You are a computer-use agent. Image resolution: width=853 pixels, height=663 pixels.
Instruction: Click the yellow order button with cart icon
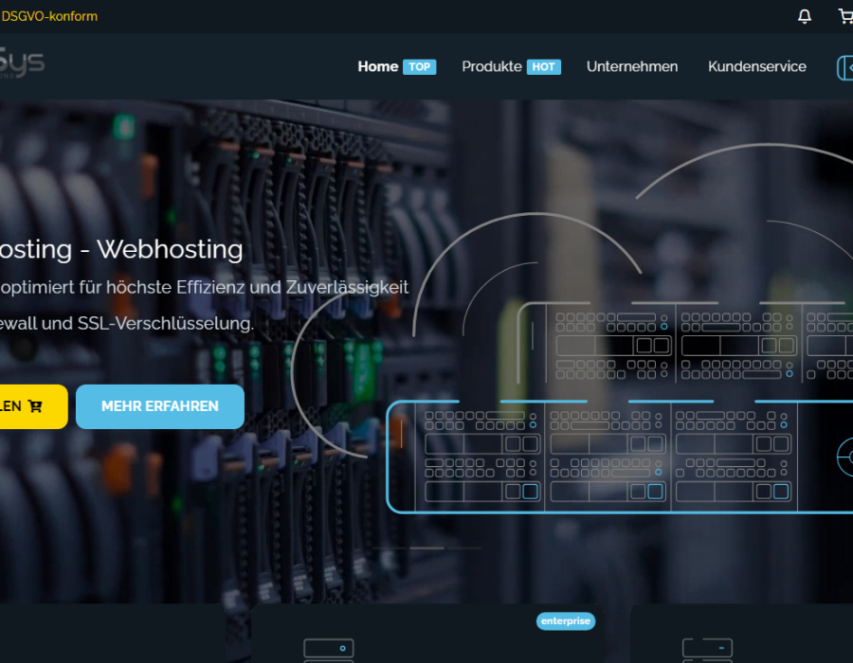[28, 406]
